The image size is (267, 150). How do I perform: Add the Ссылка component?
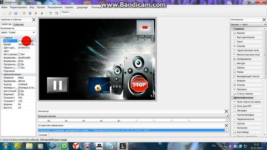point(247,46)
